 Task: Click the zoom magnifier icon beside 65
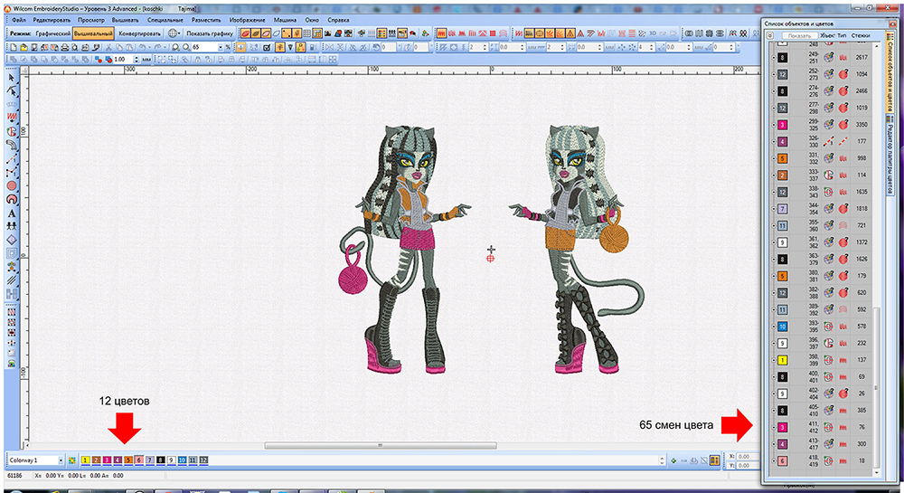pyautogui.click(x=184, y=46)
